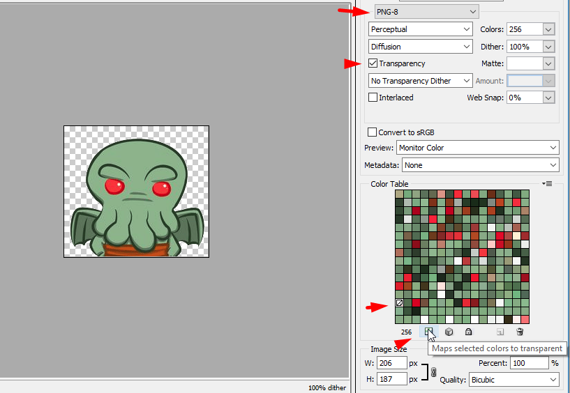Expand the Diffusion dither method dropdown

pos(421,47)
